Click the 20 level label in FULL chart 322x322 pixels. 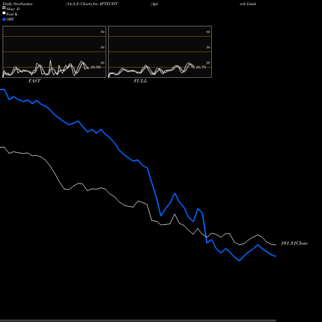(x=208, y=62)
